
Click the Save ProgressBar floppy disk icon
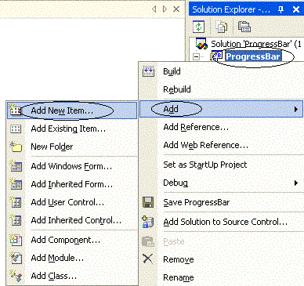pyautogui.click(x=148, y=202)
